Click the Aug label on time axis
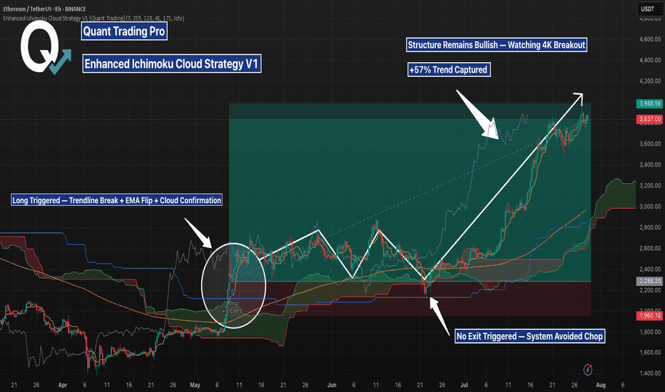The image size is (665, 392). tap(601, 385)
